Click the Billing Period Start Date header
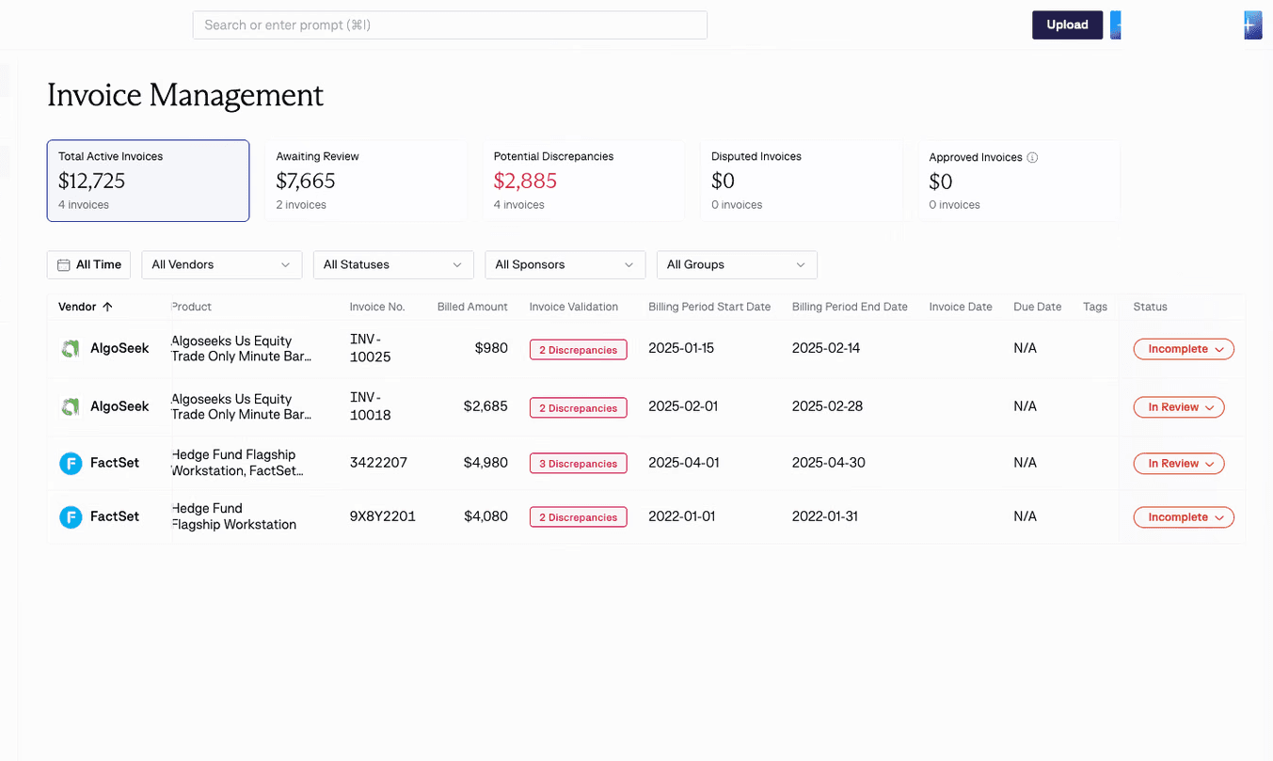This screenshot has width=1273, height=761. 709,307
